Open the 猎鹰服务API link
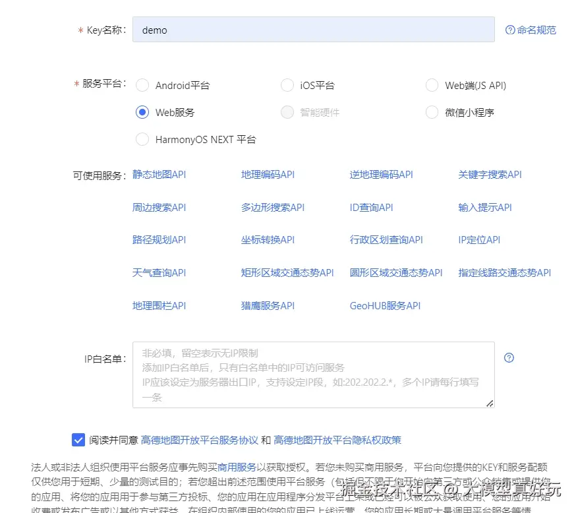The width and height of the screenshot is (576, 513). 268,306
